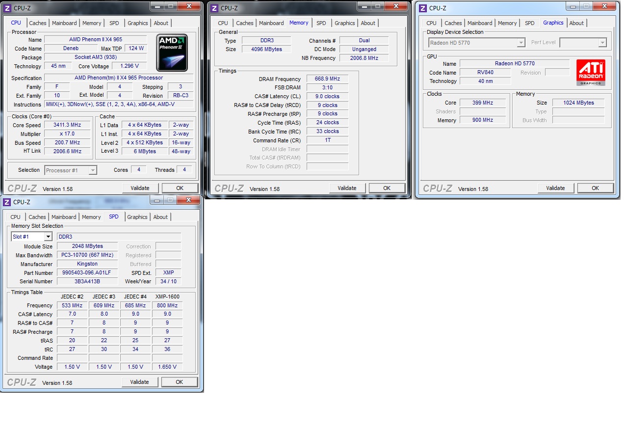Click the 2006.8 MHz NB frequency value

(x=364, y=58)
